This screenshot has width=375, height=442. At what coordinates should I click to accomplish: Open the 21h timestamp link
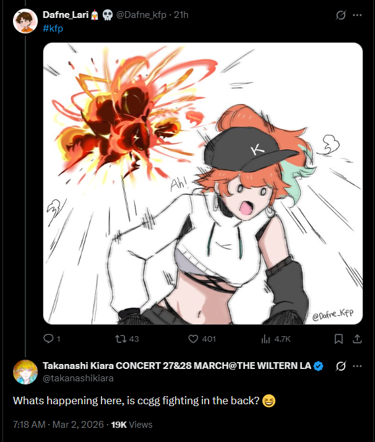coord(181,15)
